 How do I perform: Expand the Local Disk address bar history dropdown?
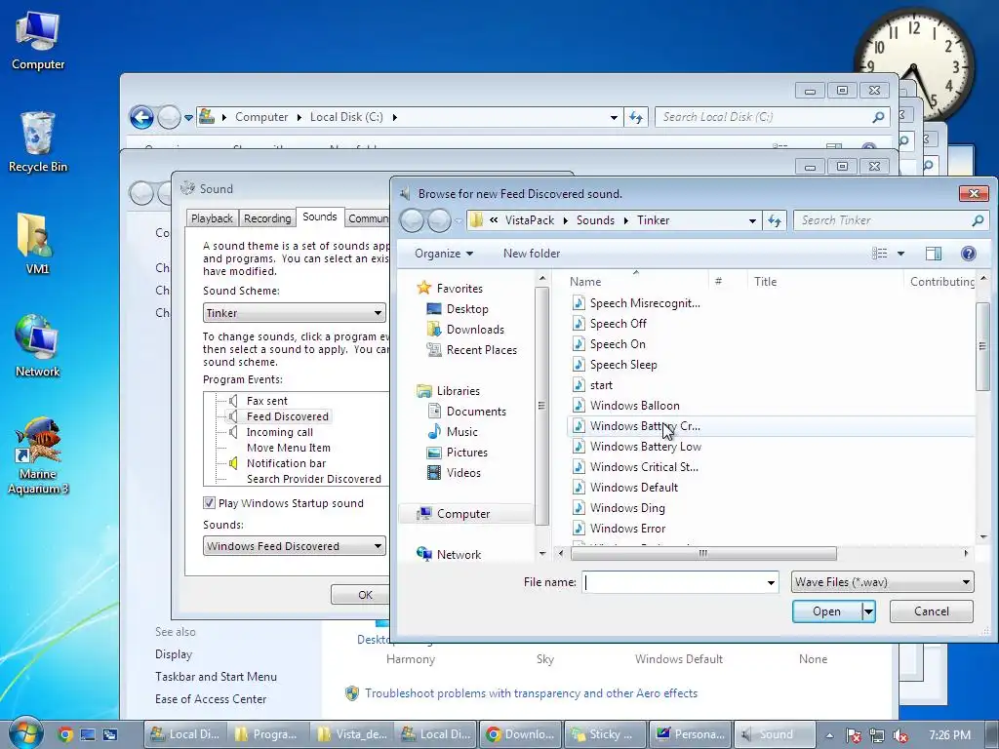tap(614, 117)
